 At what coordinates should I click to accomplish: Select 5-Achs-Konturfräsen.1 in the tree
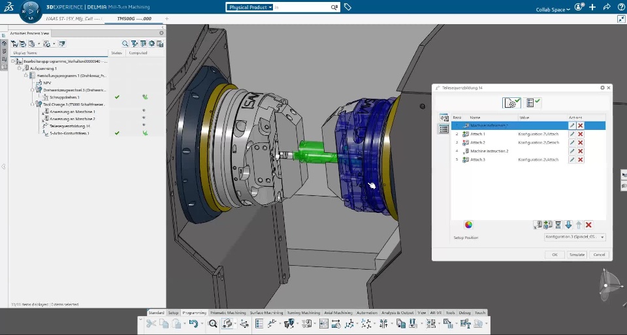pyautogui.click(x=69, y=133)
